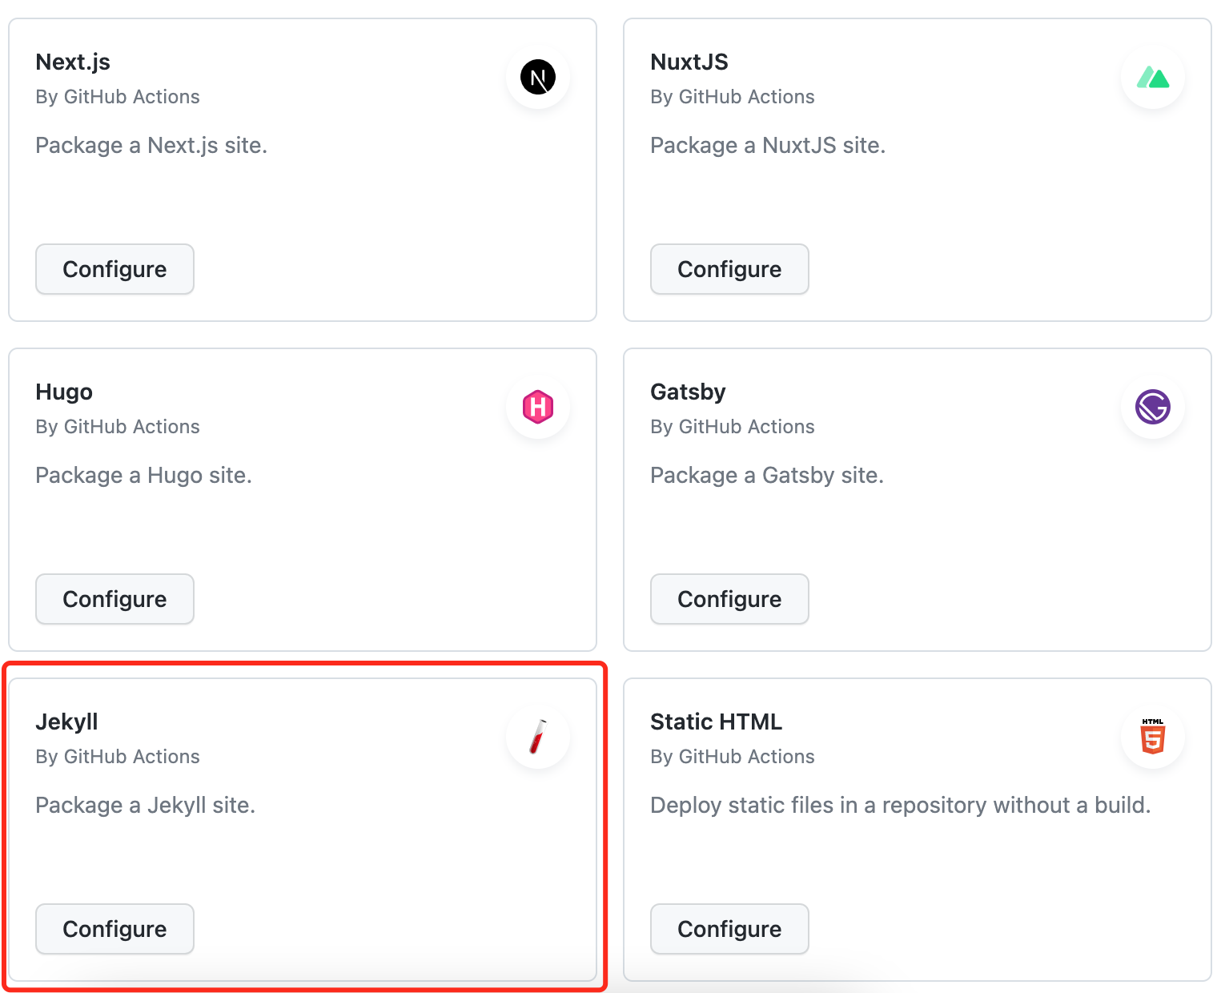Configure the Hugo workflow
The image size is (1225, 993).
(114, 599)
